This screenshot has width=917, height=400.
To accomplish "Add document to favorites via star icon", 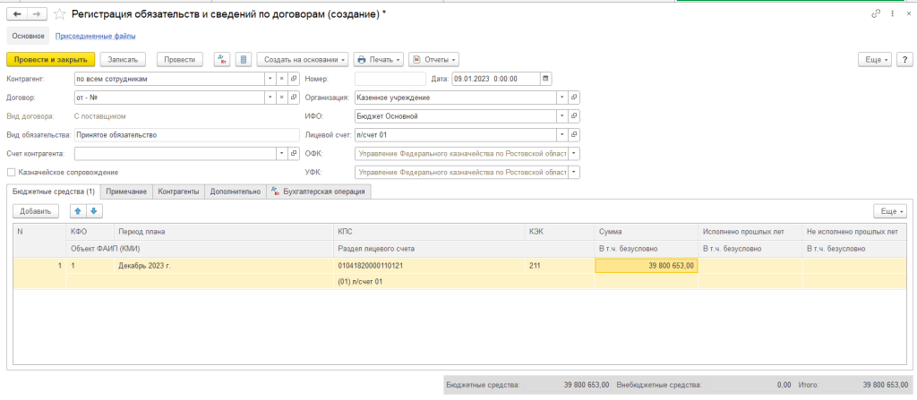I will coord(59,13).
